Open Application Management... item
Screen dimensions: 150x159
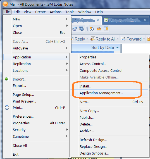tap(109, 93)
